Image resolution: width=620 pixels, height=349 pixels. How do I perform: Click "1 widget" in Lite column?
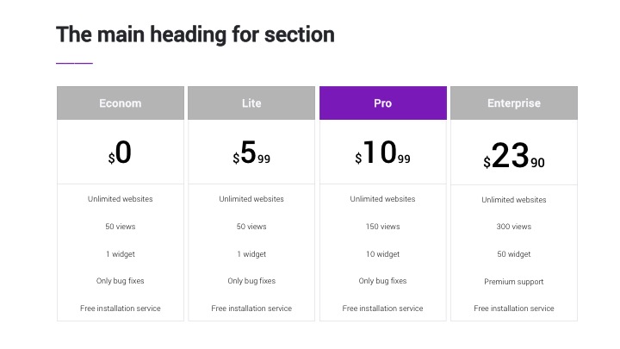coord(251,254)
